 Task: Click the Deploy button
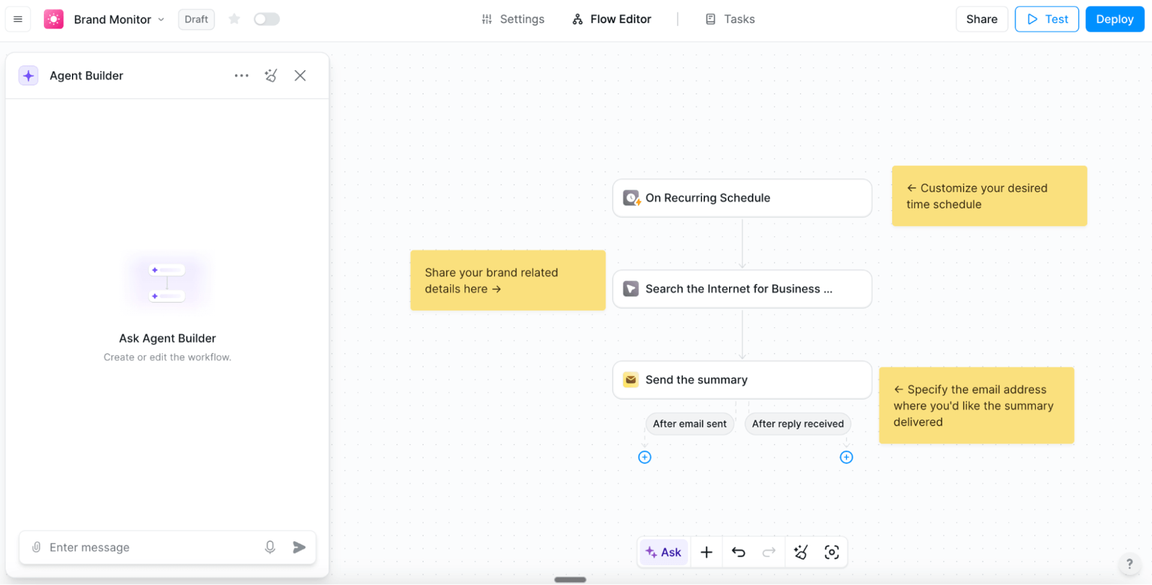click(x=1114, y=19)
